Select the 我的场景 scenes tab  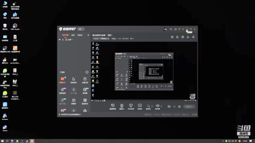65,35
